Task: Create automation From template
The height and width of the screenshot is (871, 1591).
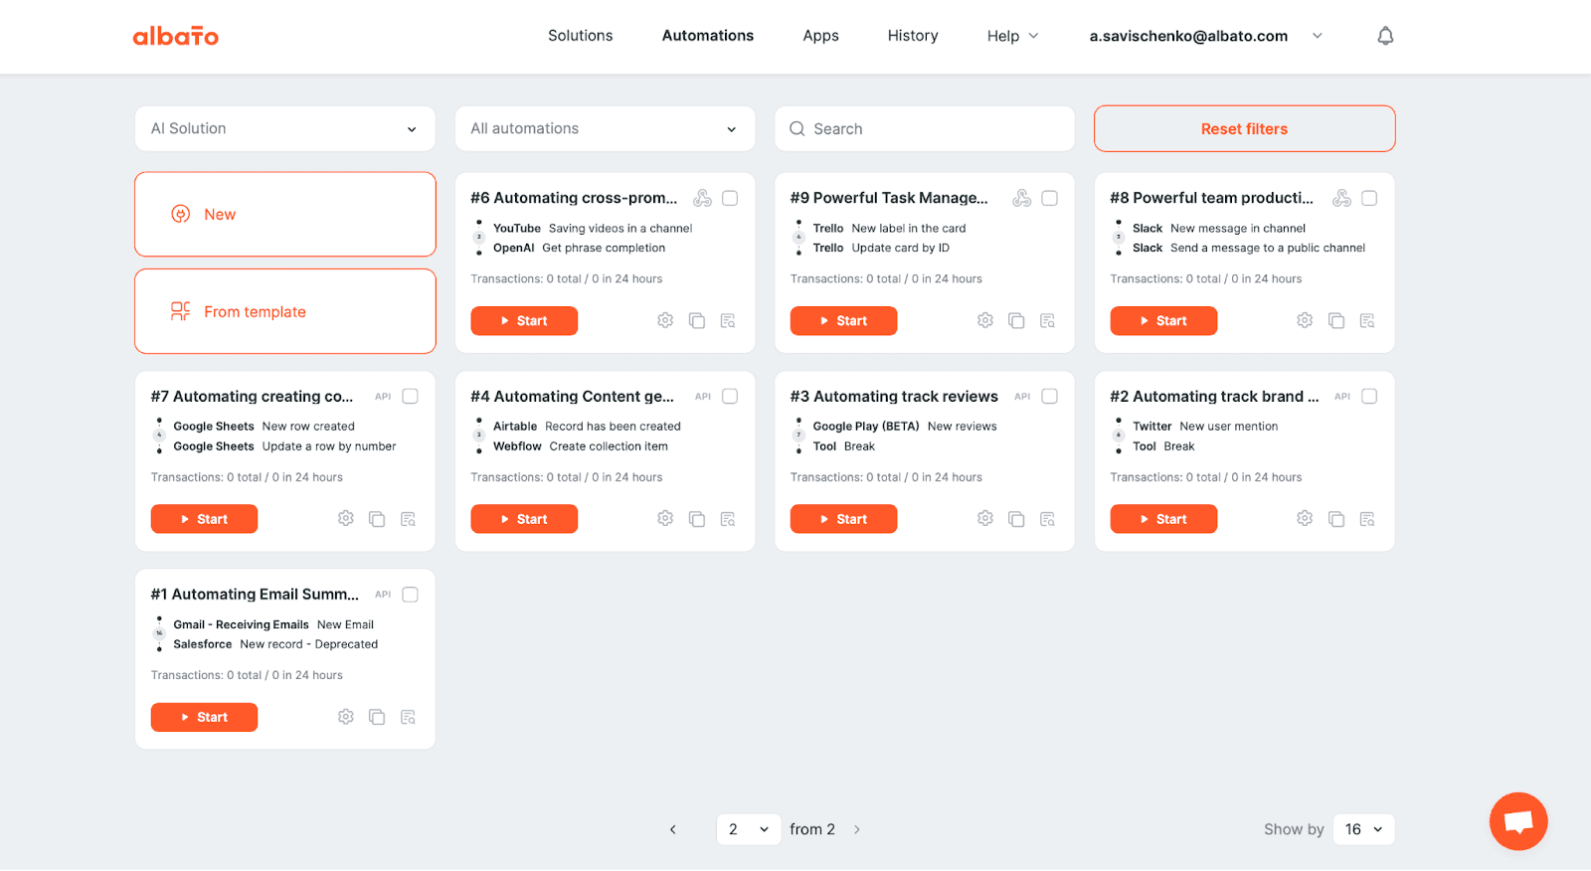Action: click(x=285, y=311)
